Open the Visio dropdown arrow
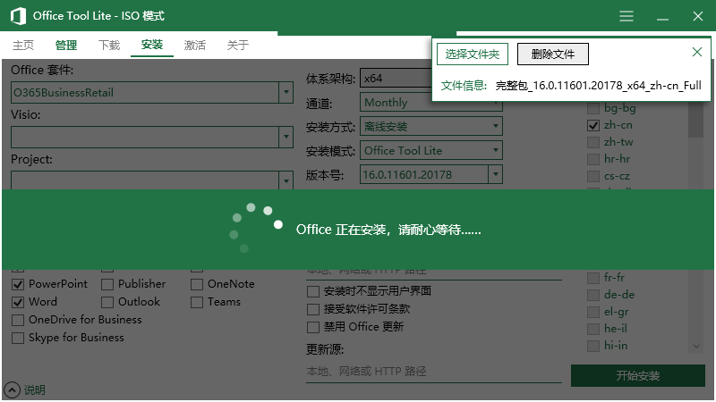Viewport: 716px width, 402px height. click(x=286, y=137)
